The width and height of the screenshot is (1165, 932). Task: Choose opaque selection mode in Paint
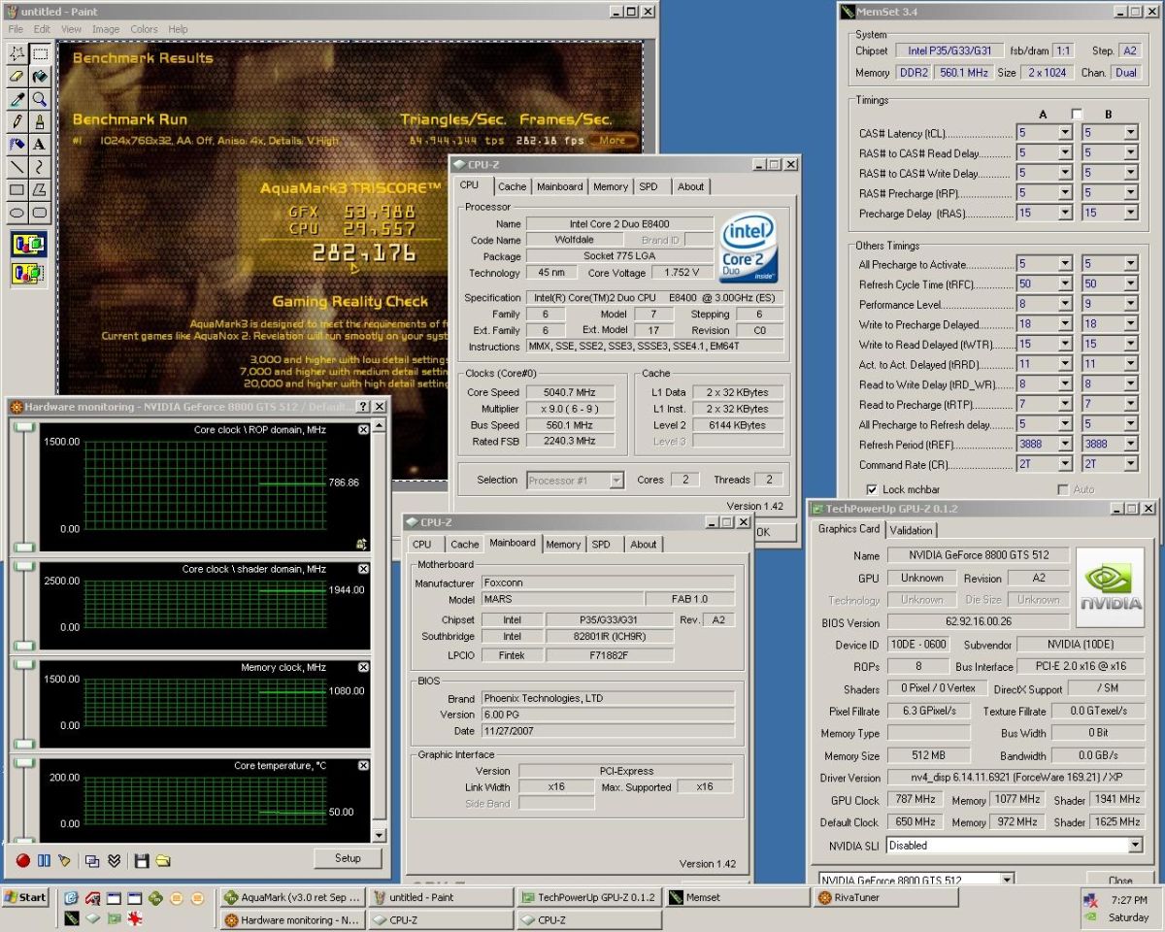pos(28,246)
